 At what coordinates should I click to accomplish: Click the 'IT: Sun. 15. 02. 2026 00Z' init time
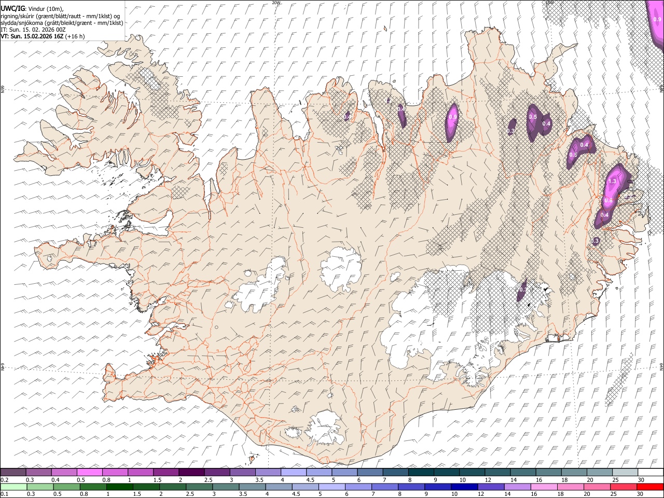33,30
